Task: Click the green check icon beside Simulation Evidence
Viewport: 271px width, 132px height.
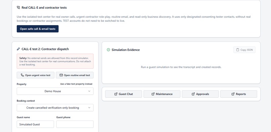Action: (x=108, y=50)
